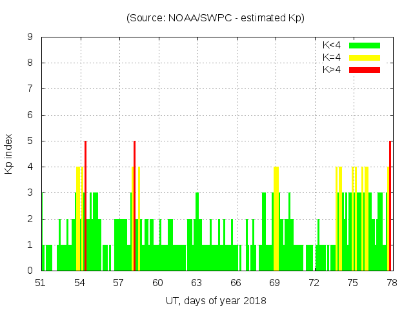Click the green K<4 legend swatch
Image resolution: width=413 pixels, height=310 pixels.
click(365, 45)
